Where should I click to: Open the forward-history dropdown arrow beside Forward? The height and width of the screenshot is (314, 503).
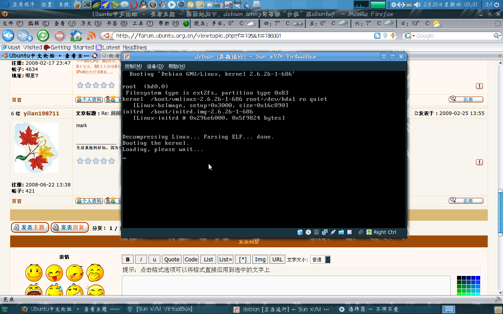(x=30, y=38)
